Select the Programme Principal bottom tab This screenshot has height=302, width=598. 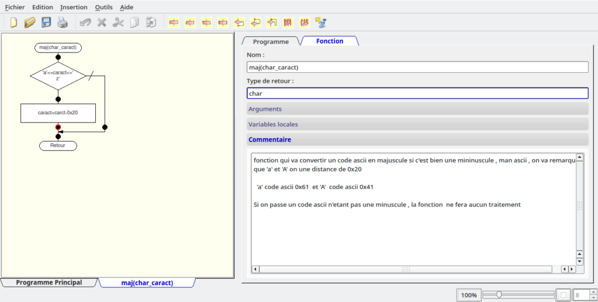49,283
